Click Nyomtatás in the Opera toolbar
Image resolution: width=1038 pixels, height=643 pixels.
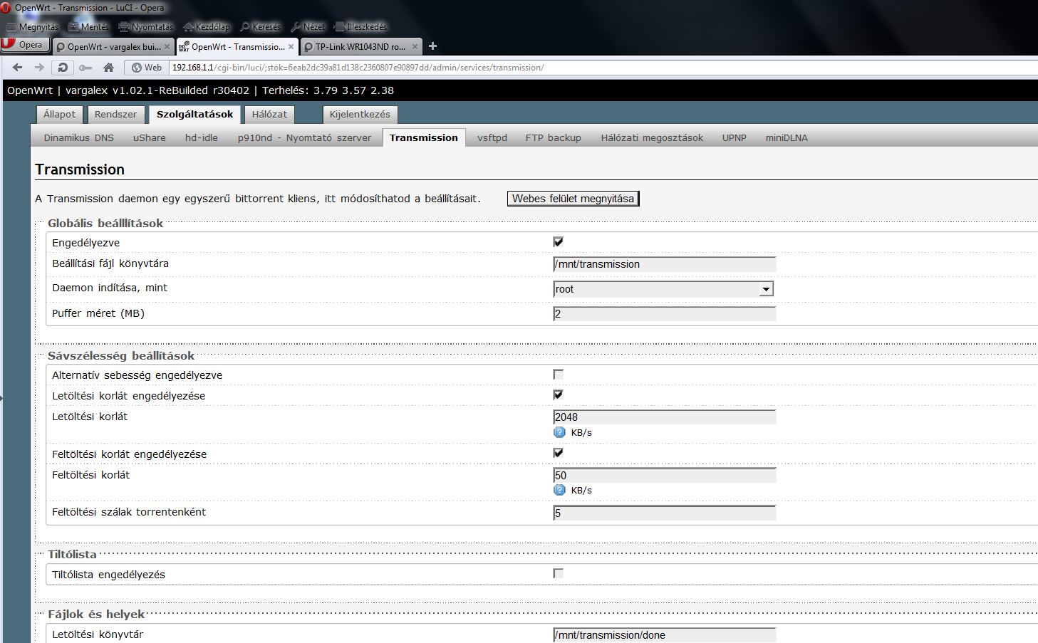pos(146,27)
